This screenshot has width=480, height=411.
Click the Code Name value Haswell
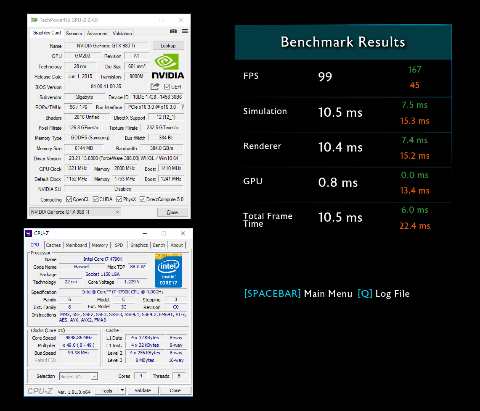coord(82,267)
